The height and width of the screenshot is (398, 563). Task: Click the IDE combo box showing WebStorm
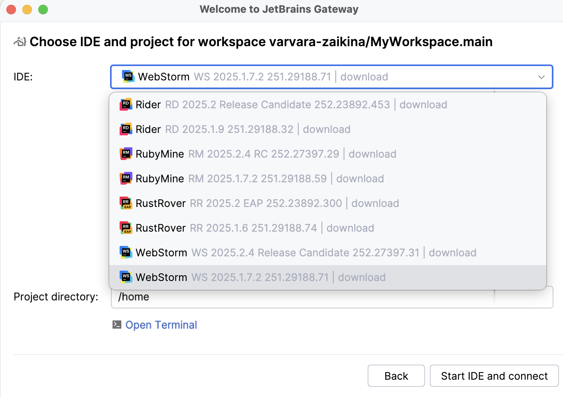point(332,77)
